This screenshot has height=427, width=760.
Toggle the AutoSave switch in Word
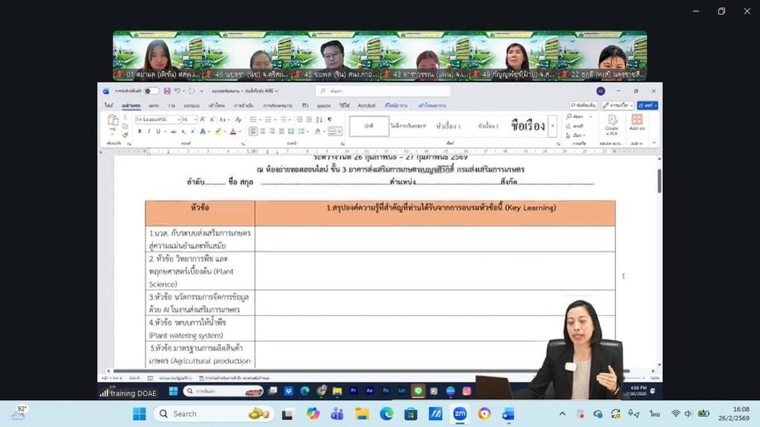tap(151, 91)
